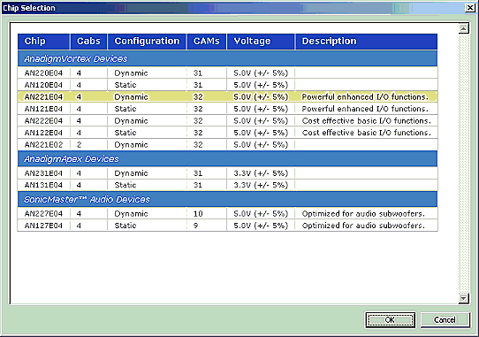The image size is (479, 337).
Task: Click Dynamic configuration of AN220E04
Action: [x=131, y=73]
